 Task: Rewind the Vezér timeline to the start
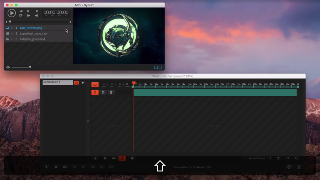pos(114,158)
